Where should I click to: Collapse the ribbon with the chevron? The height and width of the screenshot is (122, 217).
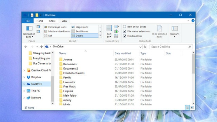[x=188, y=21]
